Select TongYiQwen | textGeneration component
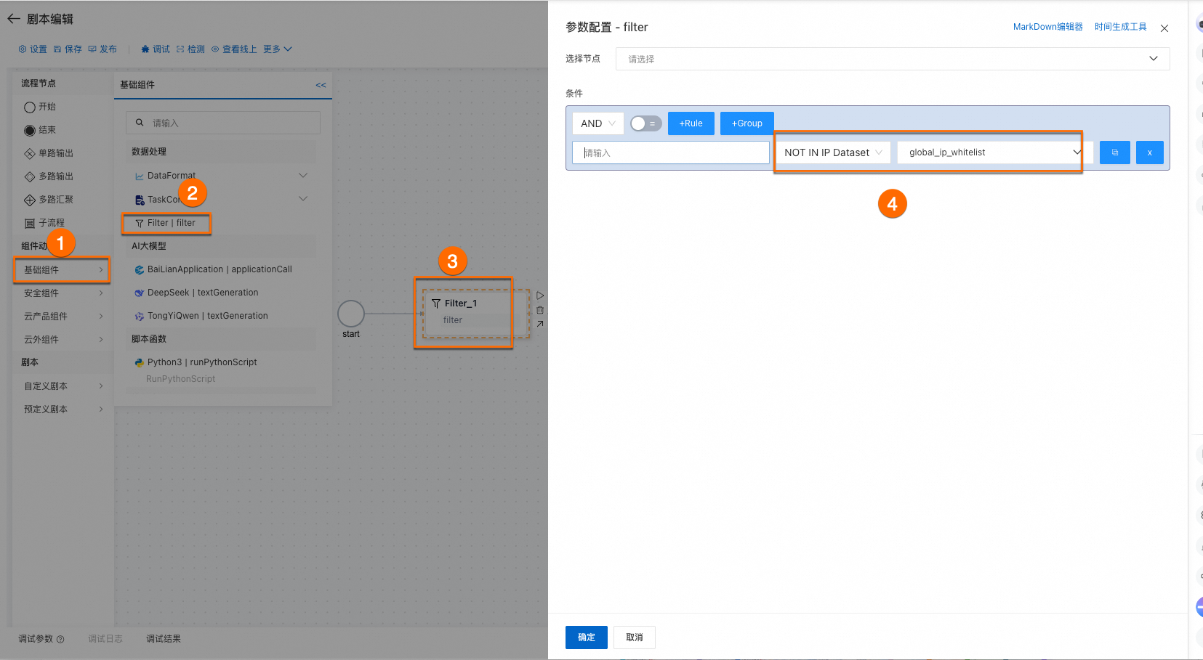Viewport: 1203px width, 660px height. (201, 316)
